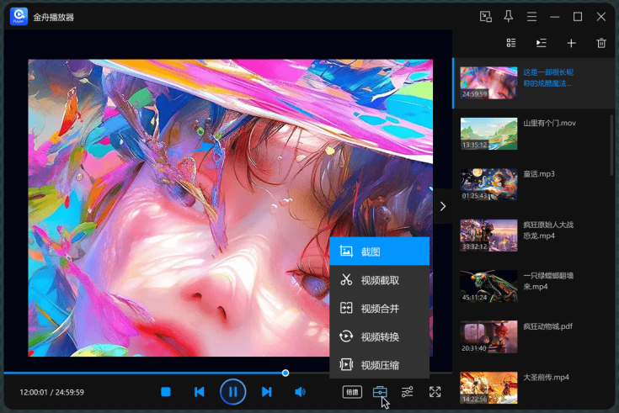Screen dimensions: 619x413
Task: Select 视频合并 from the toolbox menu
Action: pyautogui.click(x=379, y=308)
